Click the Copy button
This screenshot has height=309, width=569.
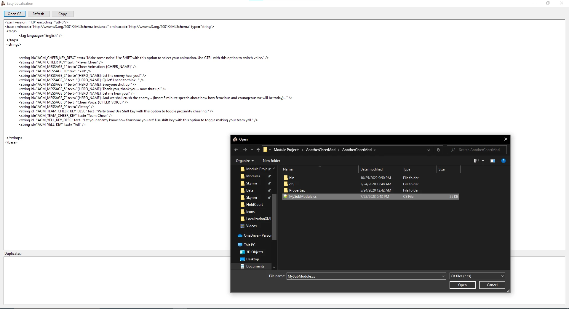click(63, 14)
